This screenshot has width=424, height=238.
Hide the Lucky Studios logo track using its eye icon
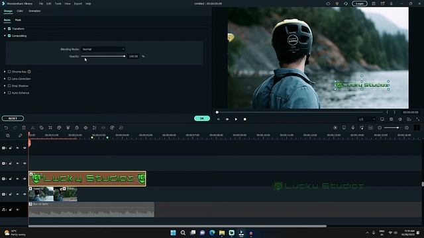coord(25,178)
